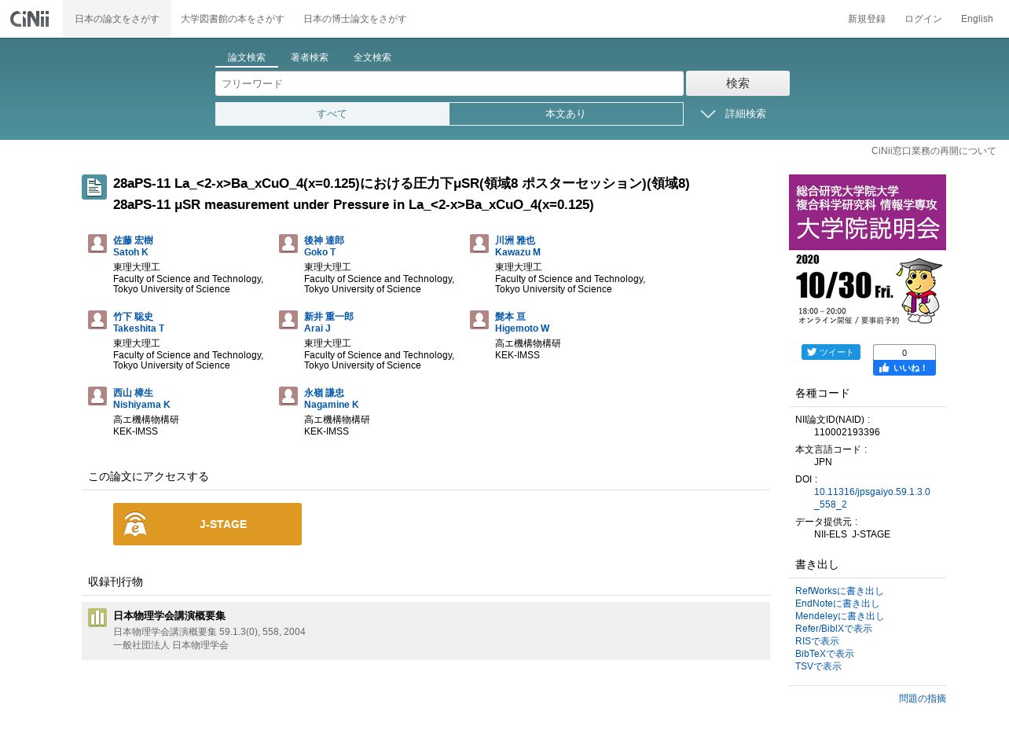Open the DOI link 10.11316/jpsgaiyo
Screen dimensions: 1009x730
[872, 498]
